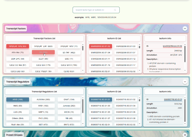Screen dimensions: 192x137
Task: Open the SGI000718.SO.01.01 ID link
Action: 173,99
